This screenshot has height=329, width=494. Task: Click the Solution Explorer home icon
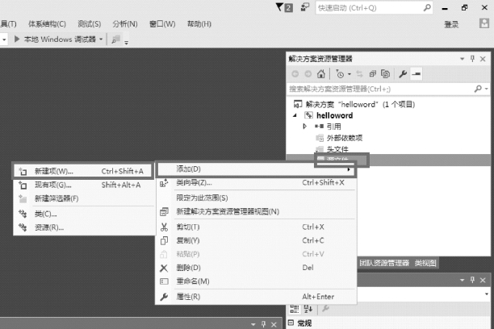pyautogui.click(x=321, y=74)
